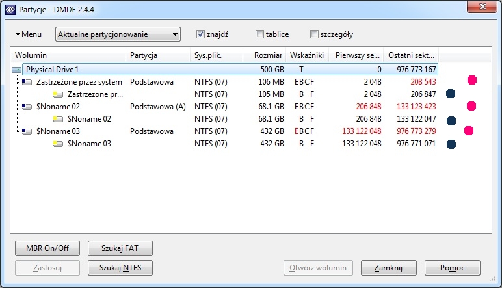Click the yellow volume icon beside Zastrzeżone pr...
The image size is (502, 288).
click(x=58, y=94)
